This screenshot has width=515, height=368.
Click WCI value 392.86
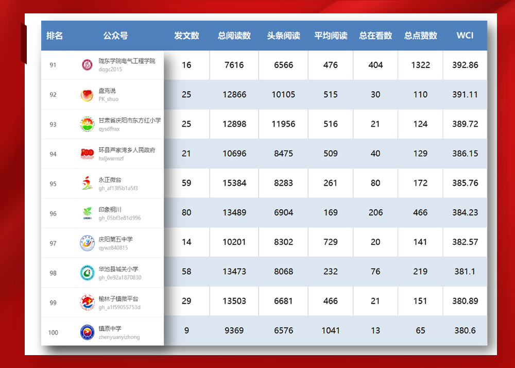[x=465, y=65]
